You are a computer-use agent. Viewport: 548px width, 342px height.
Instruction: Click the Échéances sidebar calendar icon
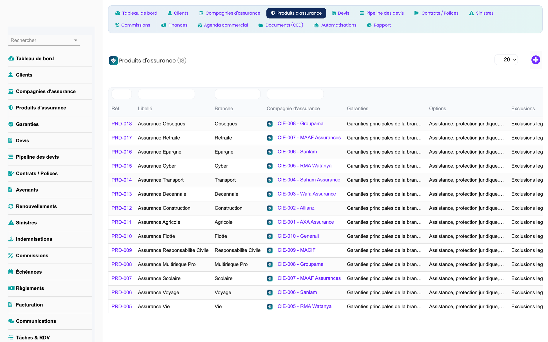11,272
